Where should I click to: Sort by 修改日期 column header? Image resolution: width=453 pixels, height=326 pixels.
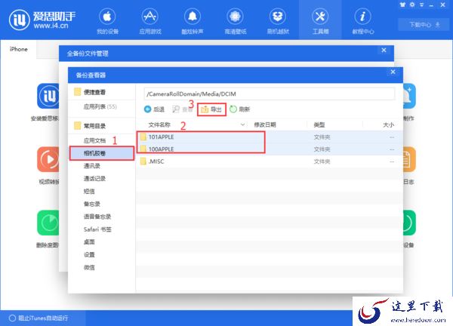[x=265, y=125]
